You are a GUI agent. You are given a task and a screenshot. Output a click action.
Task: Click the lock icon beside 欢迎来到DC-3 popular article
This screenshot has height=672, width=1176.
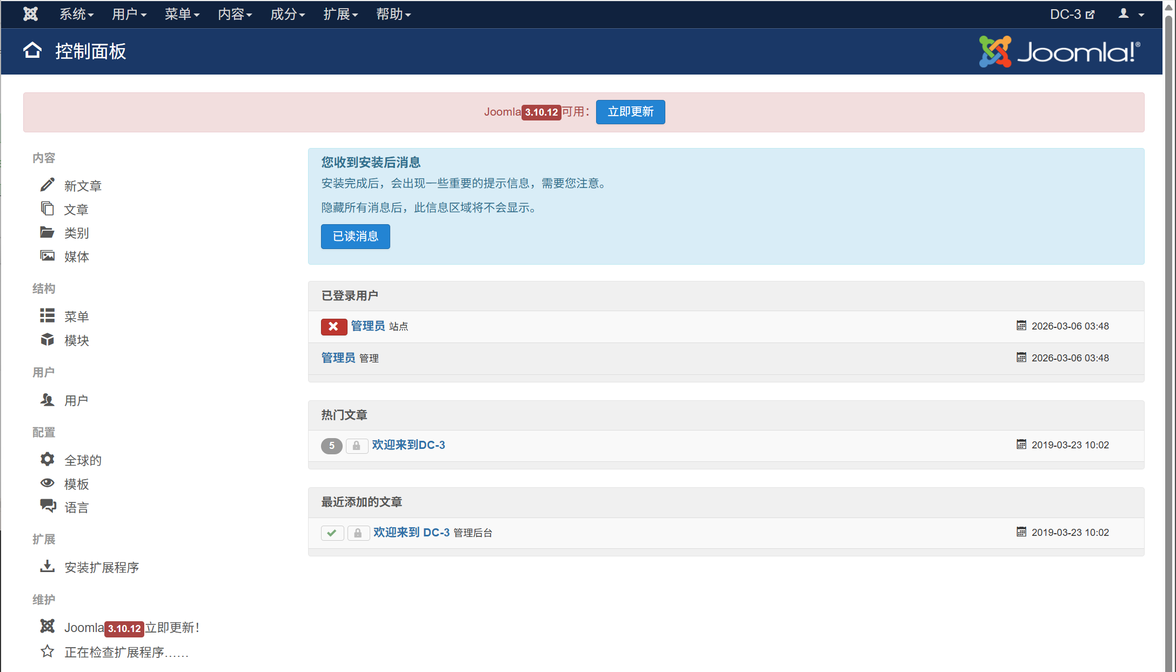(x=356, y=446)
